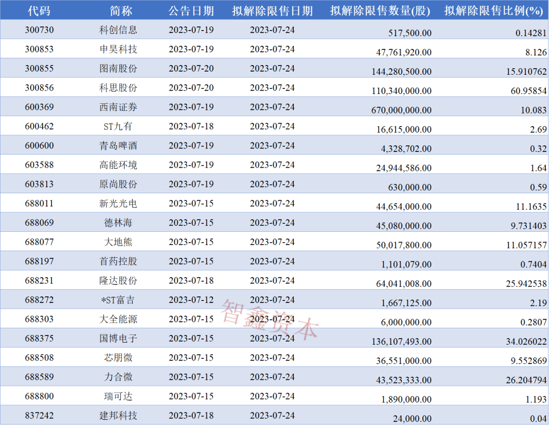The image size is (549, 425).
Task: Click the 青岛啤酒 name cell
Action: tap(118, 146)
